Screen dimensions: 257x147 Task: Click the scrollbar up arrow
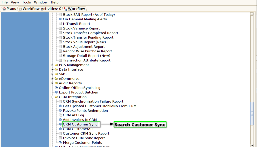(x=252, y=14)
